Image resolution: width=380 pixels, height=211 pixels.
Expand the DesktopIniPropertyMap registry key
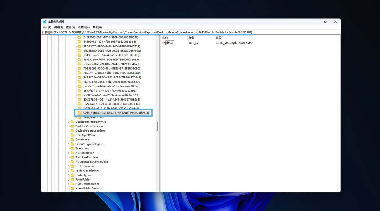pyautogui.click(x=68, y=121)
